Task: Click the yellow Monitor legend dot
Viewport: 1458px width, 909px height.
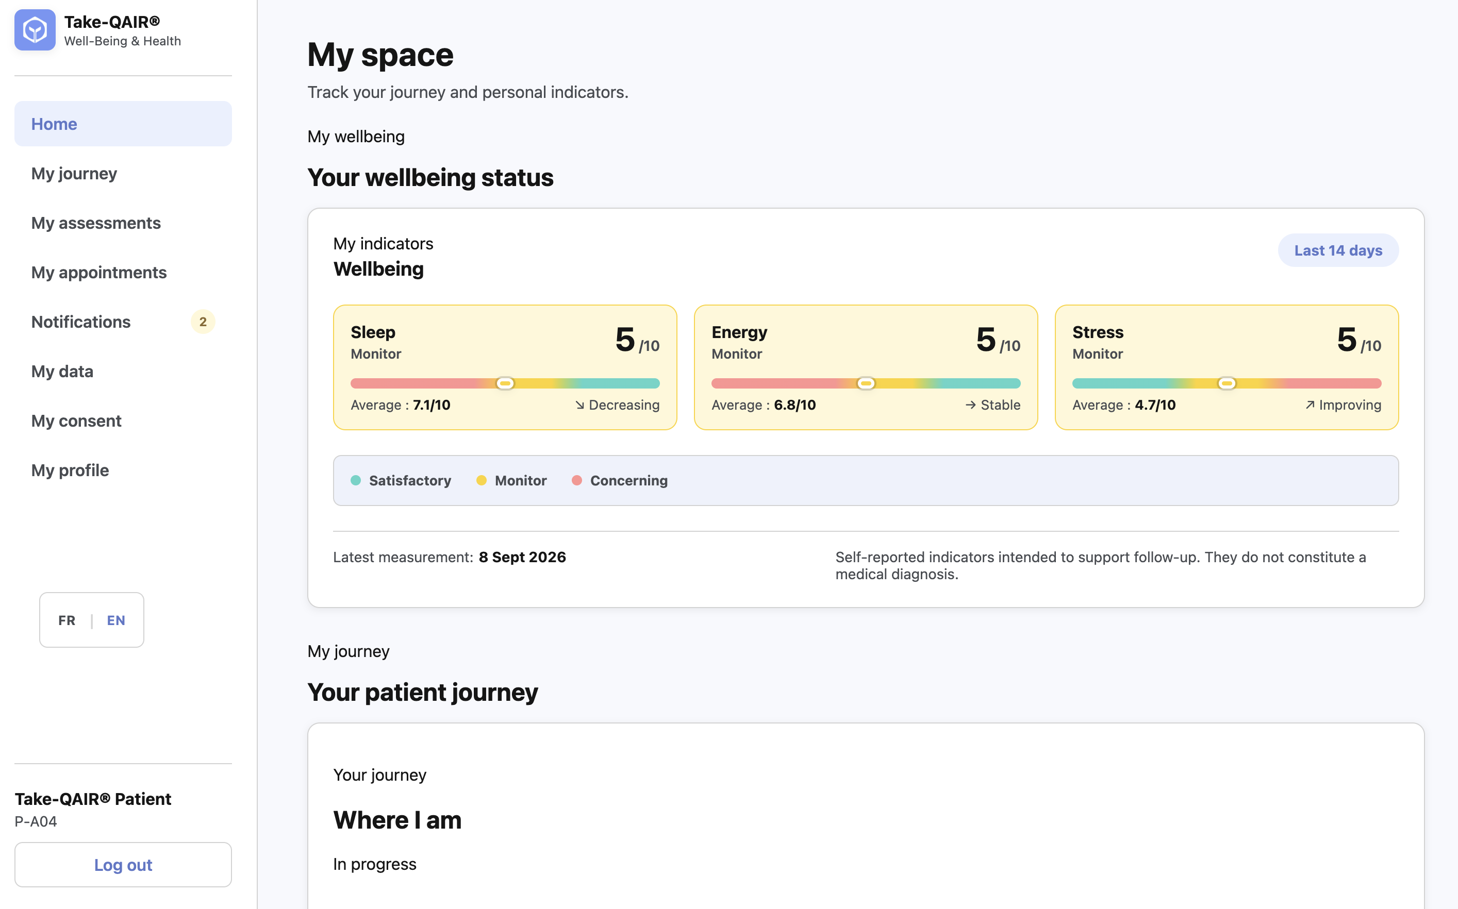Action: pos(481,480)
